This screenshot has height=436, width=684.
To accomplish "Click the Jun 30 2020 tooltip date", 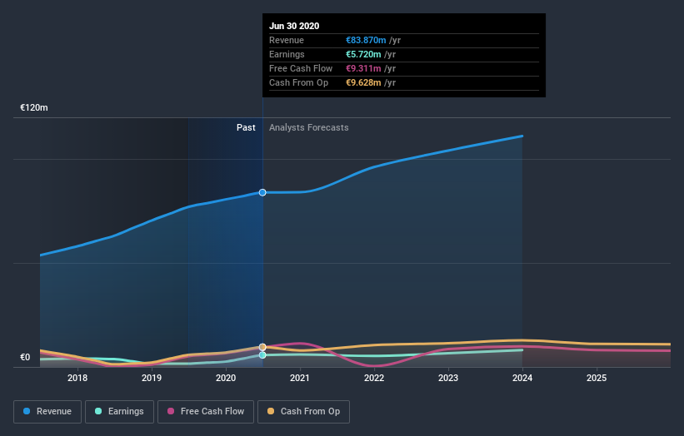I will 294,26.
